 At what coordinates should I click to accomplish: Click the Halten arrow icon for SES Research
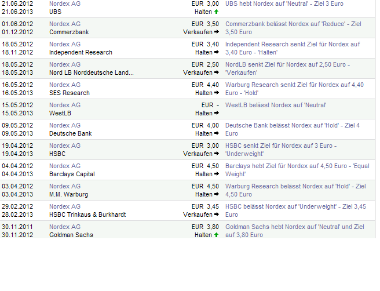point(217,93)
